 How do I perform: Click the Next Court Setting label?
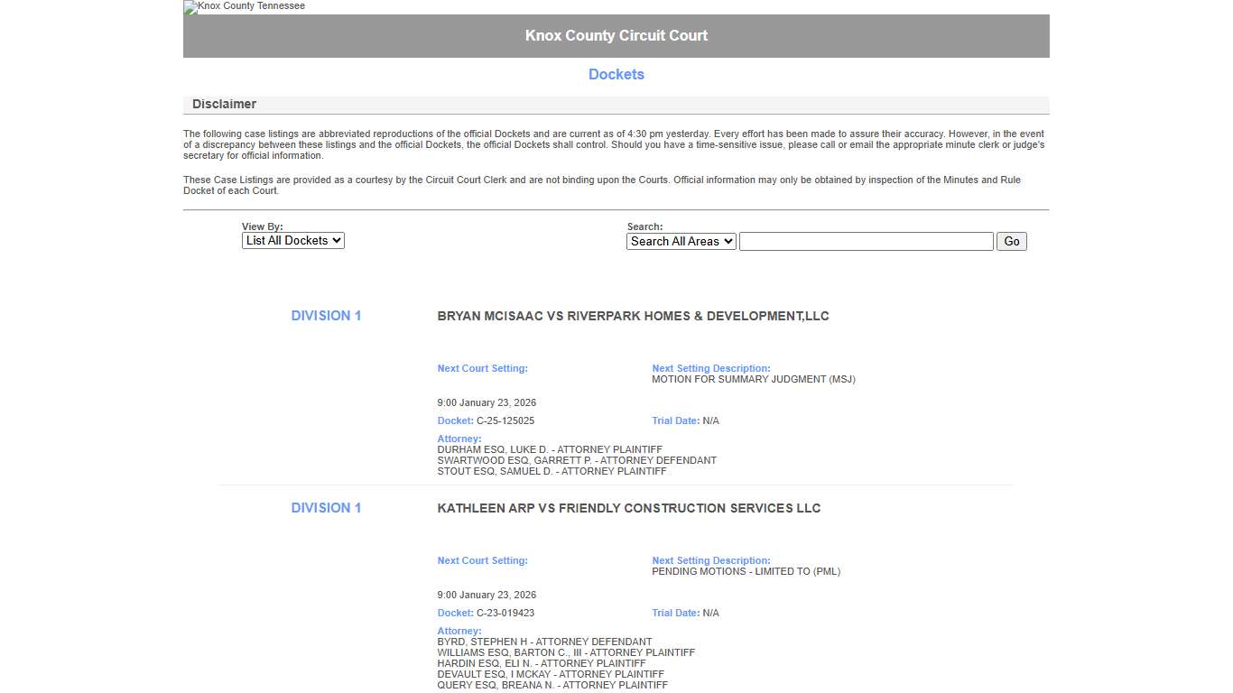(x=482, y=368)
